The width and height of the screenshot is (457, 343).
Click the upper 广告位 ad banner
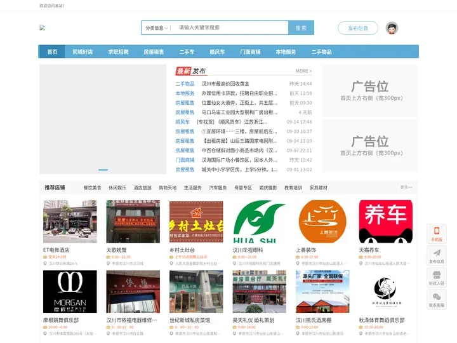click(x=370, y=91)
